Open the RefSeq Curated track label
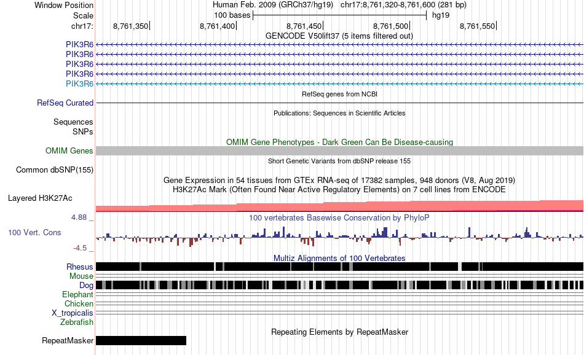Image resolution: width=584 pixels, height=355 pixels. (x=65, y=103)
